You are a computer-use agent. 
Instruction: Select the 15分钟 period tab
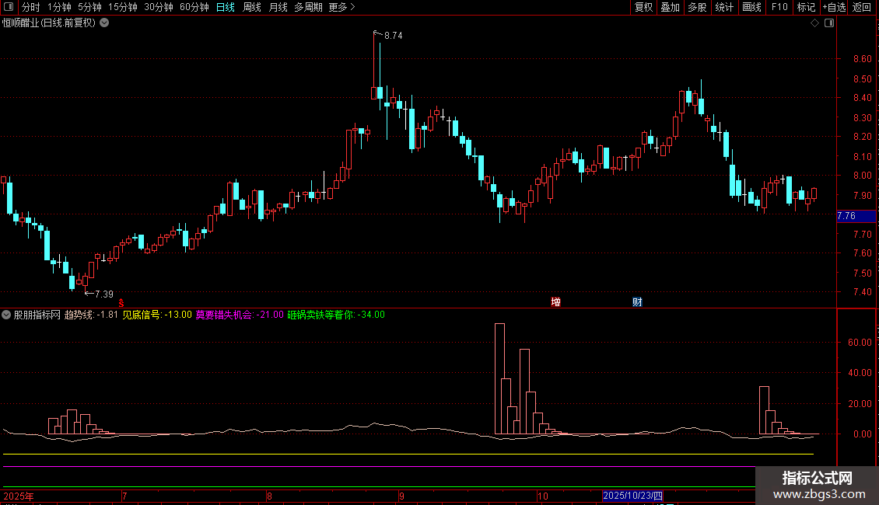coord(122,7)
